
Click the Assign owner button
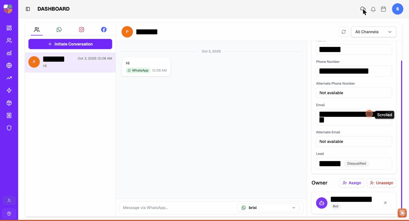click(352, 183)
